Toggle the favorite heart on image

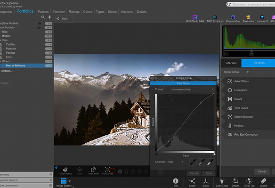(113, 171)
